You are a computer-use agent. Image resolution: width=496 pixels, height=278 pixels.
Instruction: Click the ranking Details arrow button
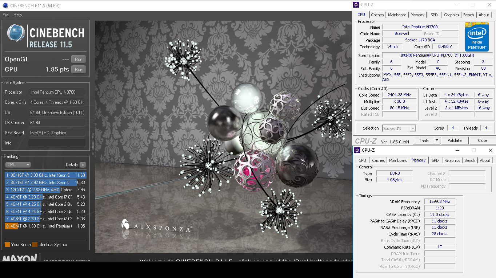tap(83, 165)
